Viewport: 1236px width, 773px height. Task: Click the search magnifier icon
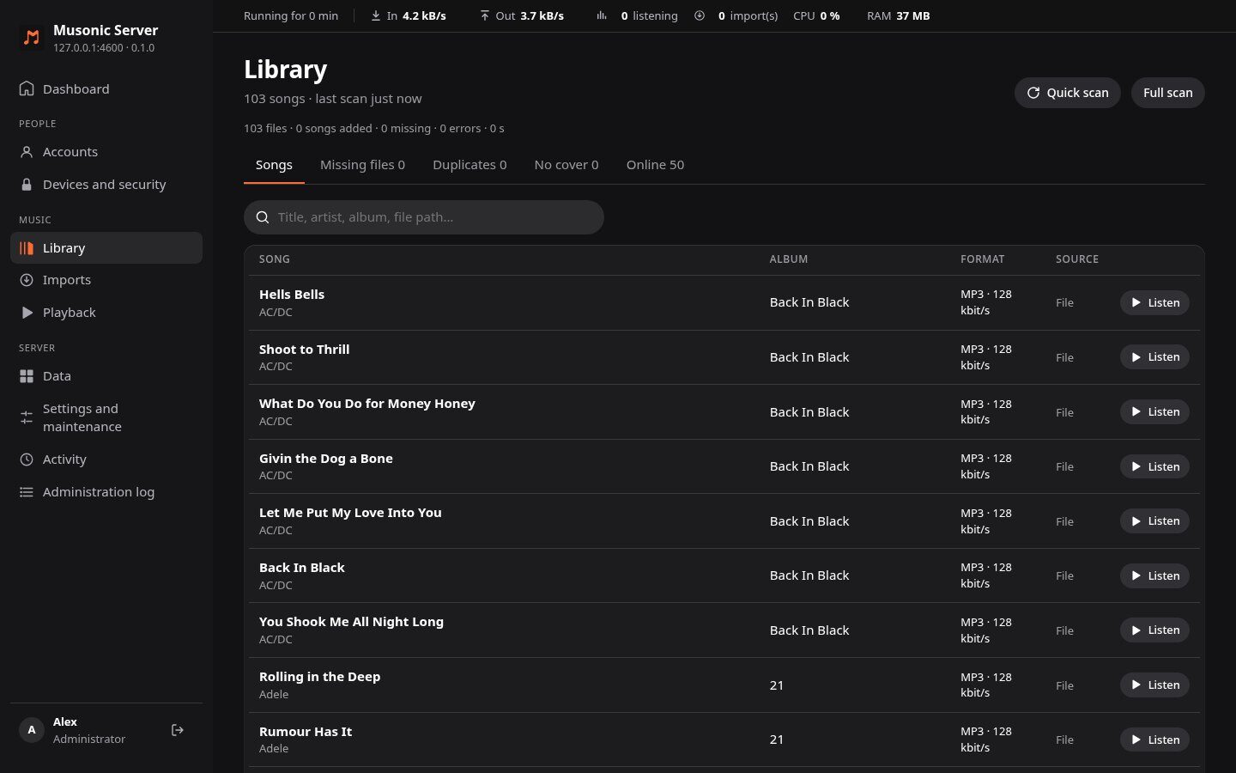coord(263,217)
